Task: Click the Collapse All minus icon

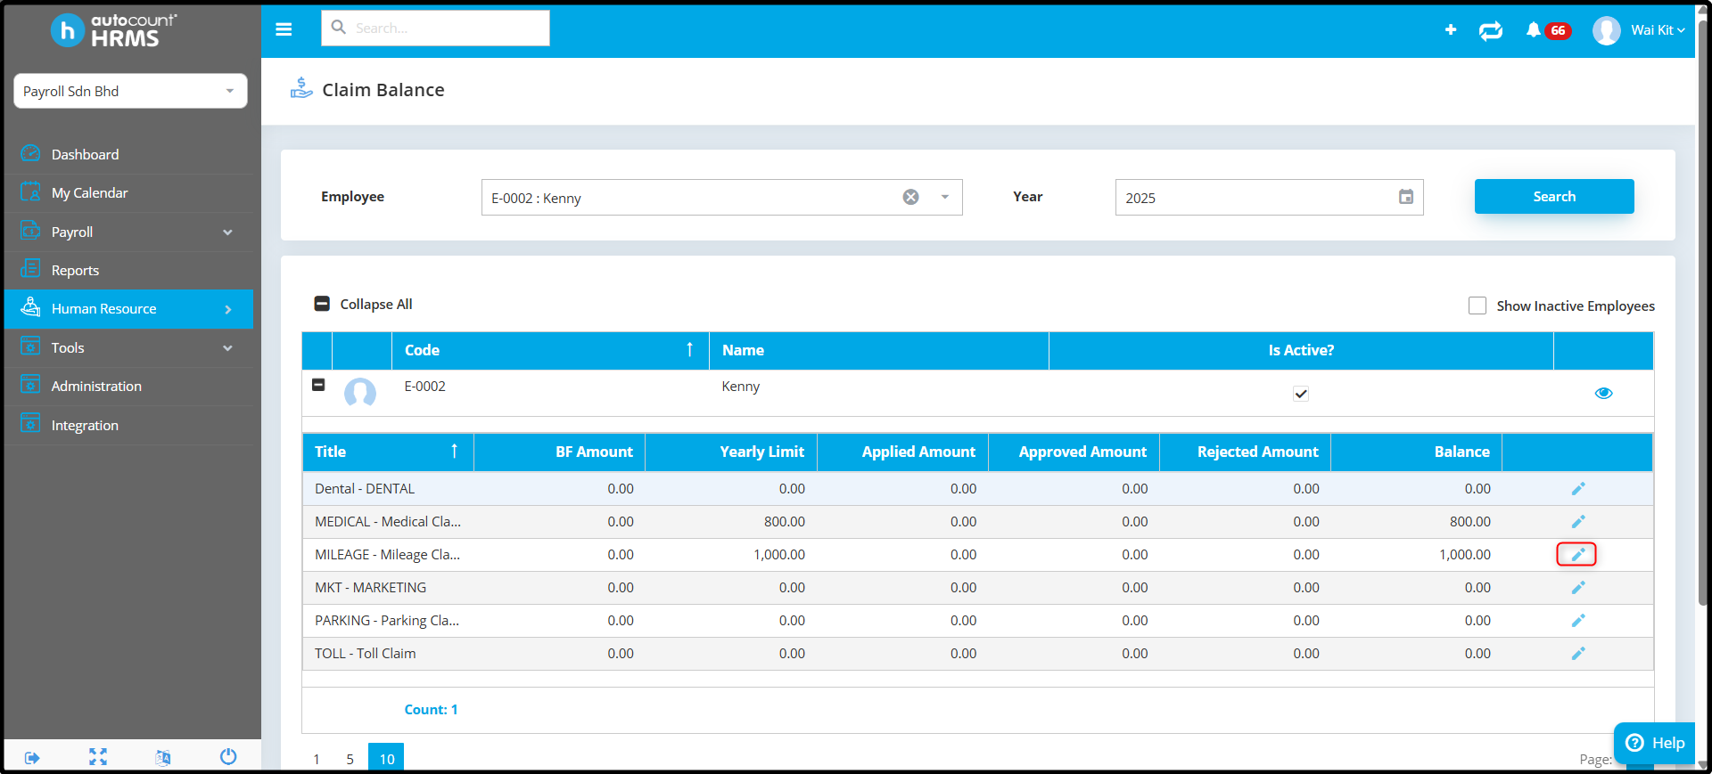Action: (x=322, y=304)
